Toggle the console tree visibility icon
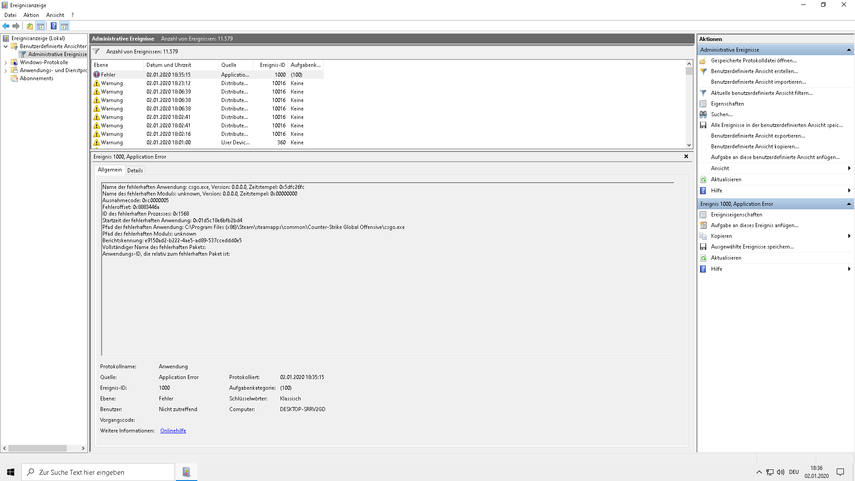 pyautogui.click(x=41, y=26)
